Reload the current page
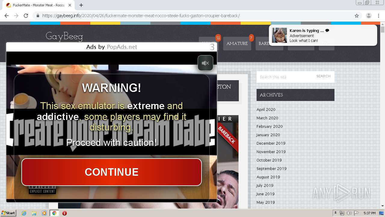The image size is (385, 217). click(26, 16)
